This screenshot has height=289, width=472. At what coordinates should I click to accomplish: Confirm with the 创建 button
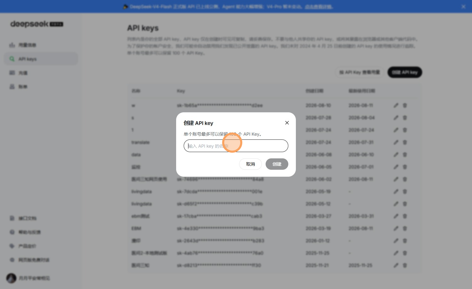(277, 164)
